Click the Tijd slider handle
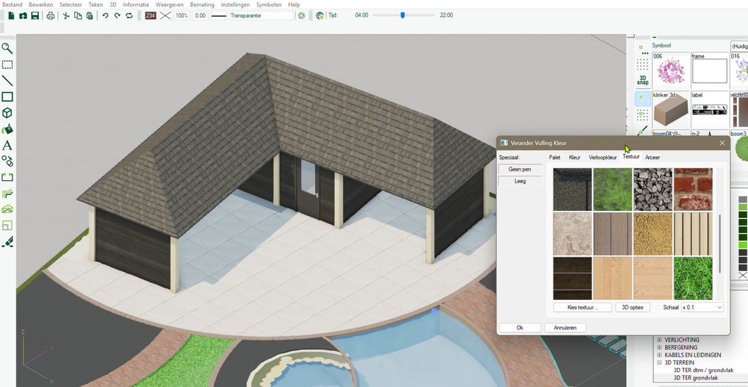This screenshot has height=387, width=748. coord(403,15)
